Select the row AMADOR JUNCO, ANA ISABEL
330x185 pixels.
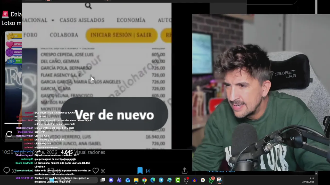pos(103,143)
